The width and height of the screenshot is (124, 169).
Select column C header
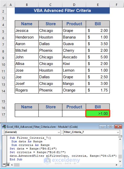(50, 5)
